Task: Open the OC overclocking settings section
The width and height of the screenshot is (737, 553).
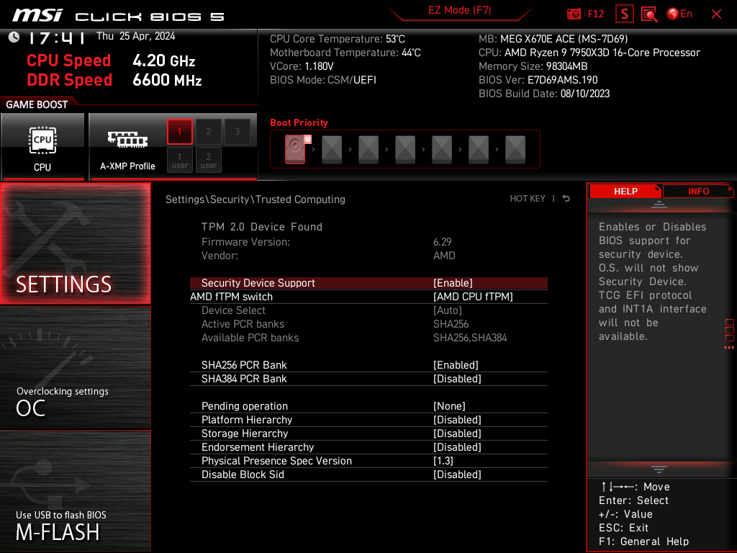Action: click(75, 368)
